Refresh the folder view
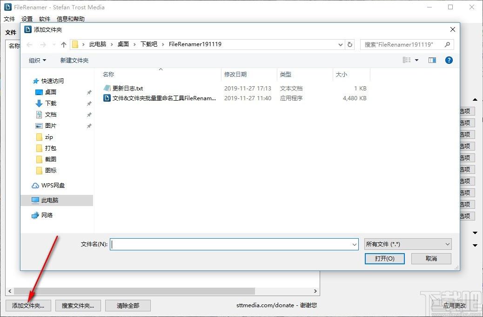Screen dimensions: 483x317 (x=350, y=44)
